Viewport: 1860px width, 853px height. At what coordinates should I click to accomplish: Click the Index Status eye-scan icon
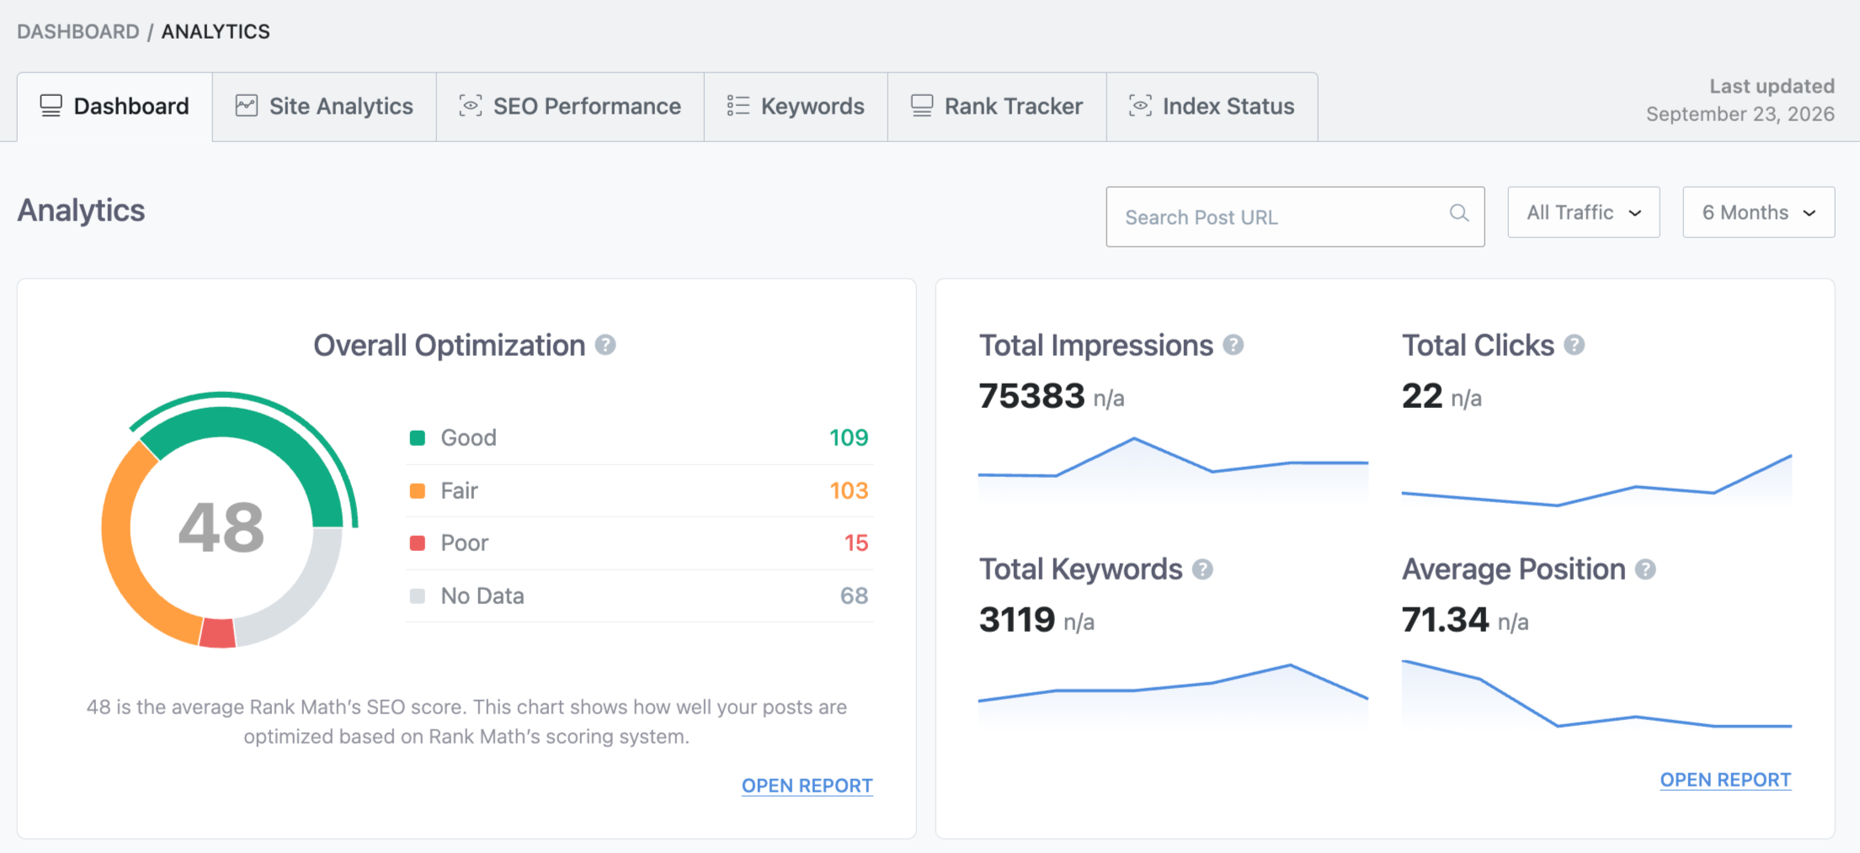1140,106
